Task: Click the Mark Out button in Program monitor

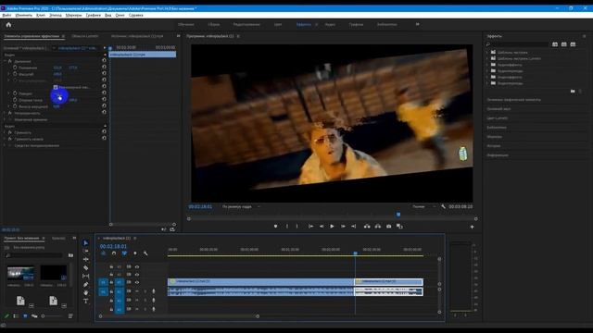Action: (x=296, y=226)
